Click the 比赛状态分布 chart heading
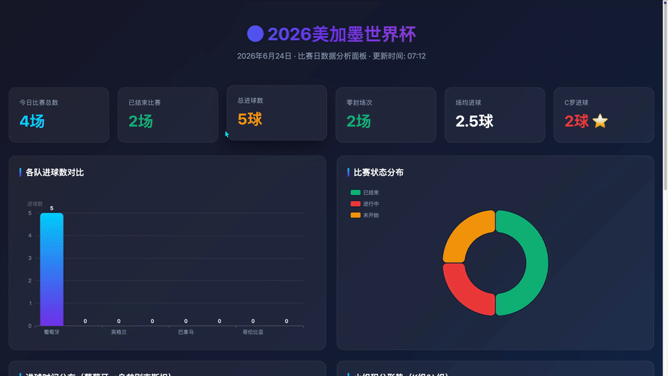This screenshot has height=376, width=668. click(379, 172)
